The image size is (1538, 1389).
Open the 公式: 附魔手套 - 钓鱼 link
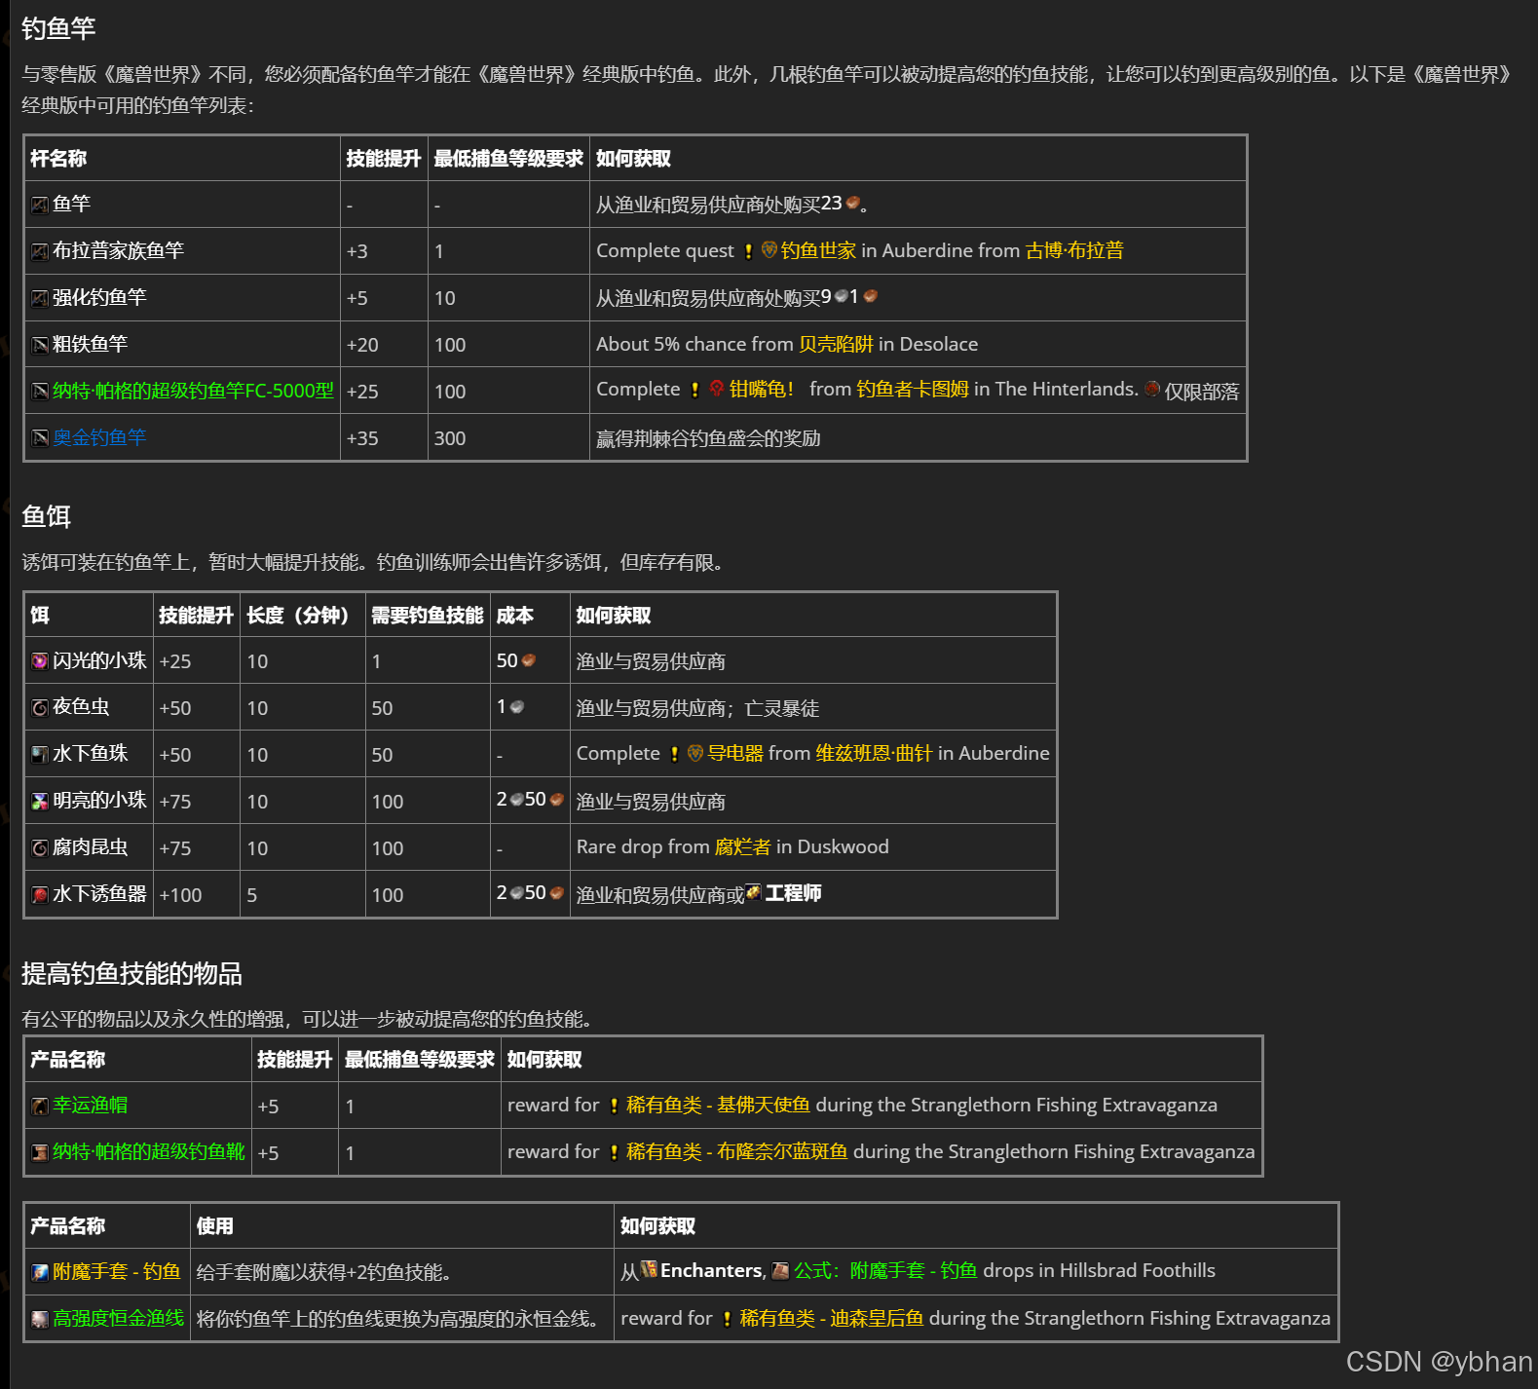[885, 1270]
